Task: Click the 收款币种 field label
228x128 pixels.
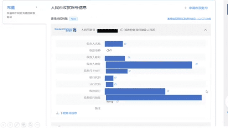Action: [95, 50]
